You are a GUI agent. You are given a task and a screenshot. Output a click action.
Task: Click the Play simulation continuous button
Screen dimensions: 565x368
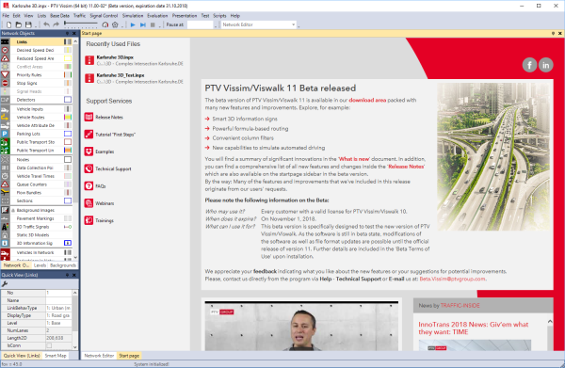(133, 24)
